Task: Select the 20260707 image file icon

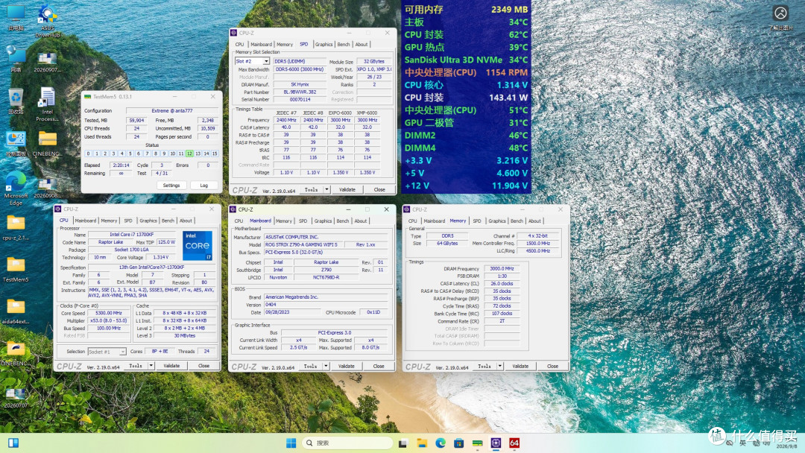Action: click(x=16, y=398)
